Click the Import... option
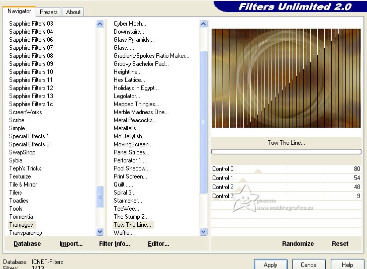 71,244
